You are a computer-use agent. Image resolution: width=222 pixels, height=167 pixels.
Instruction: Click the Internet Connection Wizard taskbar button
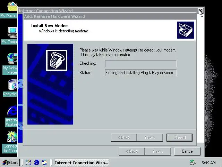click(82, 162)
